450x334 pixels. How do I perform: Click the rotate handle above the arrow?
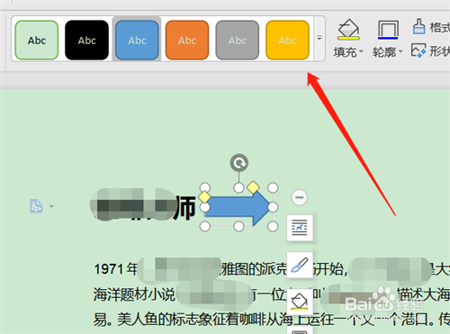[x=239, y=163]
